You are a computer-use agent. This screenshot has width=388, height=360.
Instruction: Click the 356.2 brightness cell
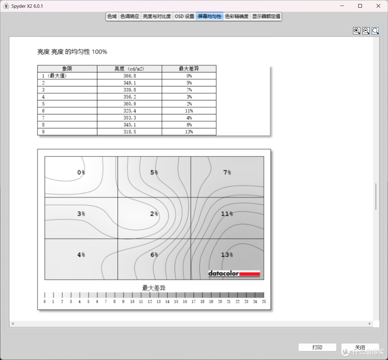tap(129, 97)
